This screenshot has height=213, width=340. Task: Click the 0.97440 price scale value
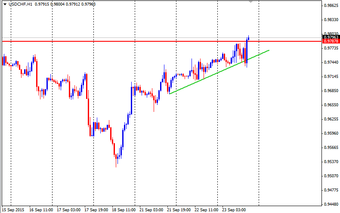click(331, 62)
